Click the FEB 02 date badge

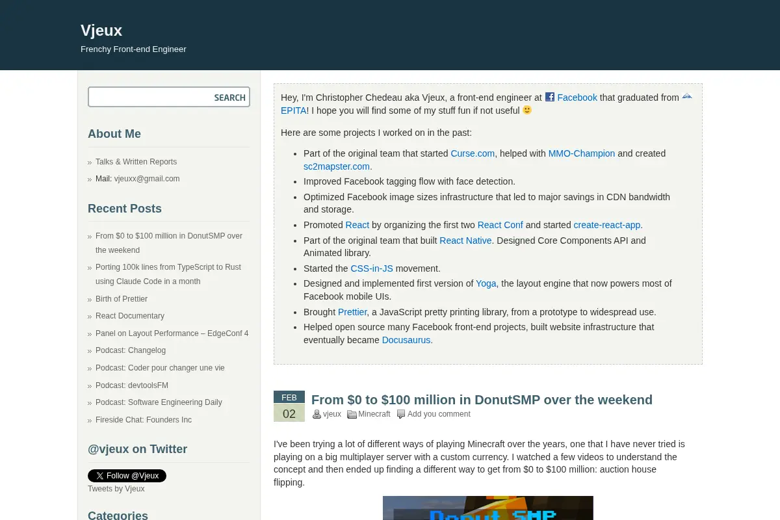pyautogui.click(x=289, y=406)
